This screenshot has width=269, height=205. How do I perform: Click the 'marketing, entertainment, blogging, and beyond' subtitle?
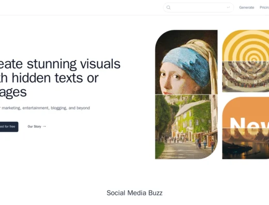pos(46,108)
